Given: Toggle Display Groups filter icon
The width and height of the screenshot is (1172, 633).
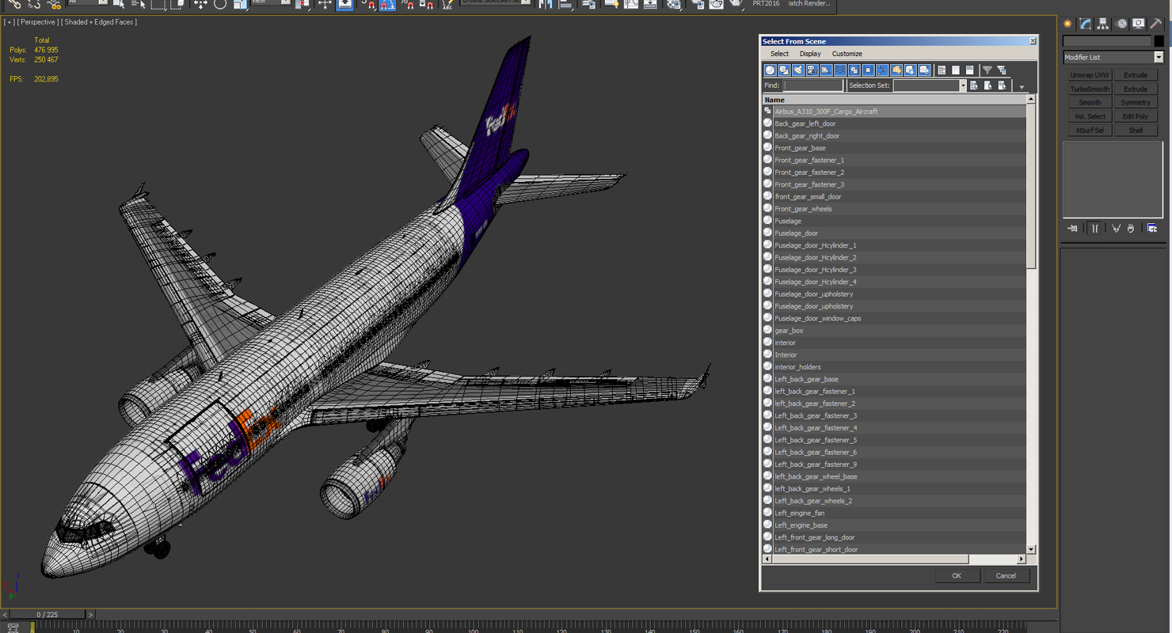Looking at the screenshot, I should tap(854, 70).
